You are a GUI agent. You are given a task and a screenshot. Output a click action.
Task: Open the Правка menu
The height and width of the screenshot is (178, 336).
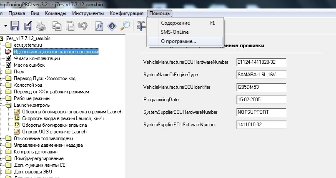(x=17, y=13)
